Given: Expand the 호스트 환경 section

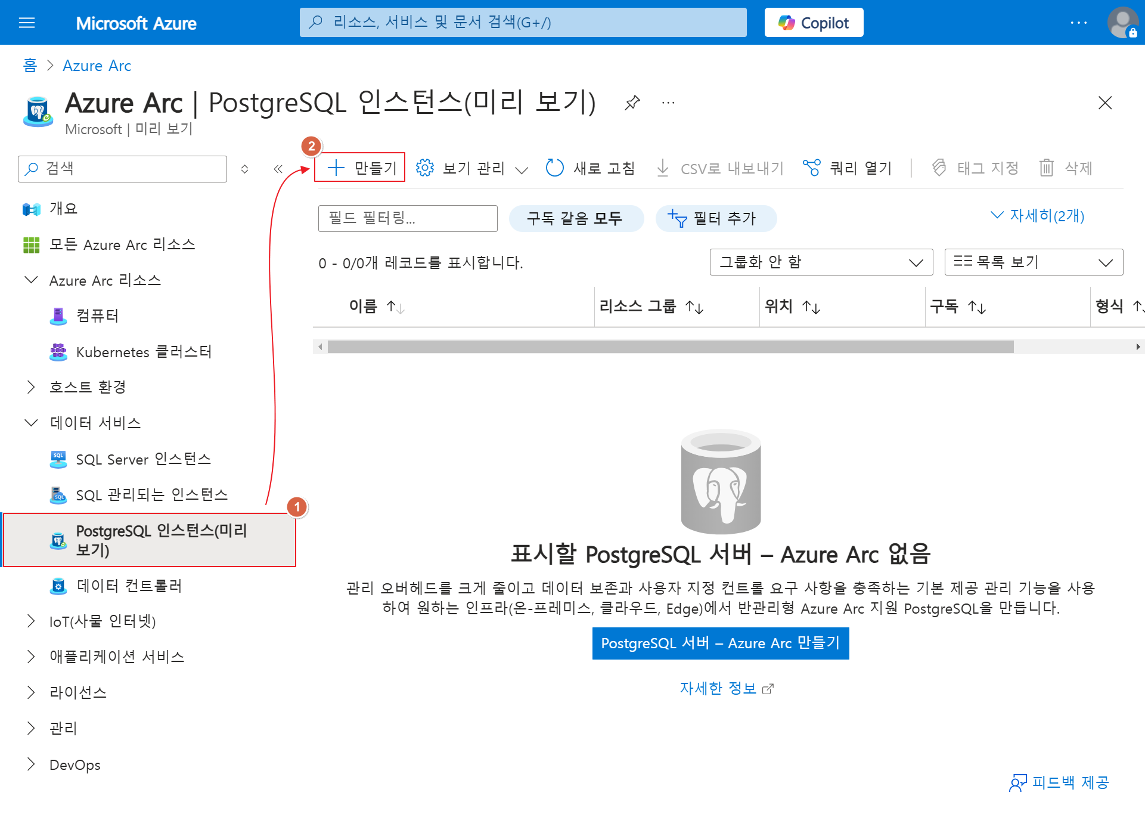Looking at the screenshot, I should (31, 387).
